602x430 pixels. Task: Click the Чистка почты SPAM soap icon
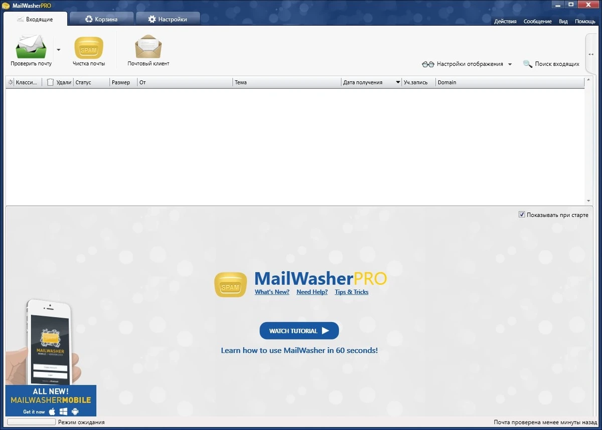click(89, 49)
